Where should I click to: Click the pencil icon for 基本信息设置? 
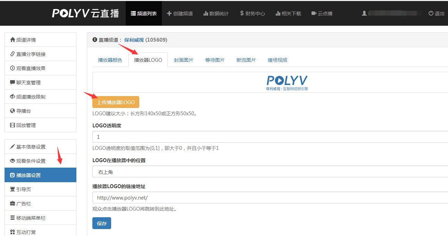(13, 147)
